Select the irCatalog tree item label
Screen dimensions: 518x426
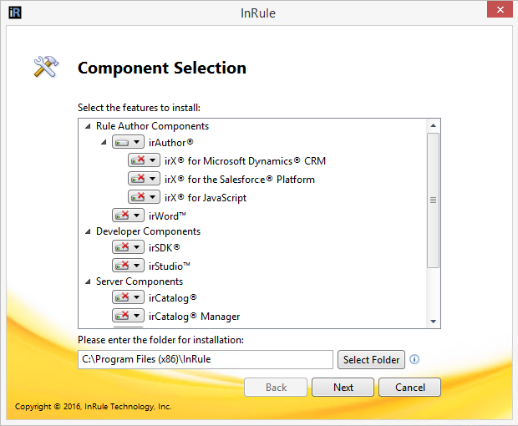(x=172, y=297)
